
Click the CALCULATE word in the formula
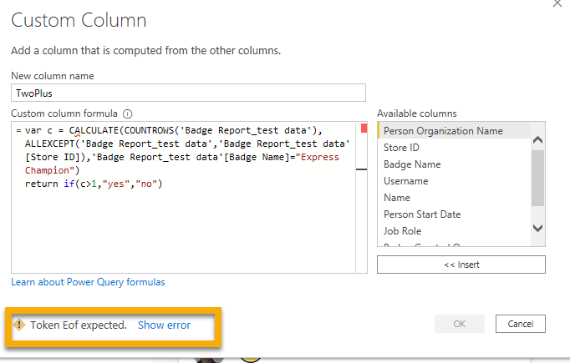pyautogui.click(x=94, y=130)
